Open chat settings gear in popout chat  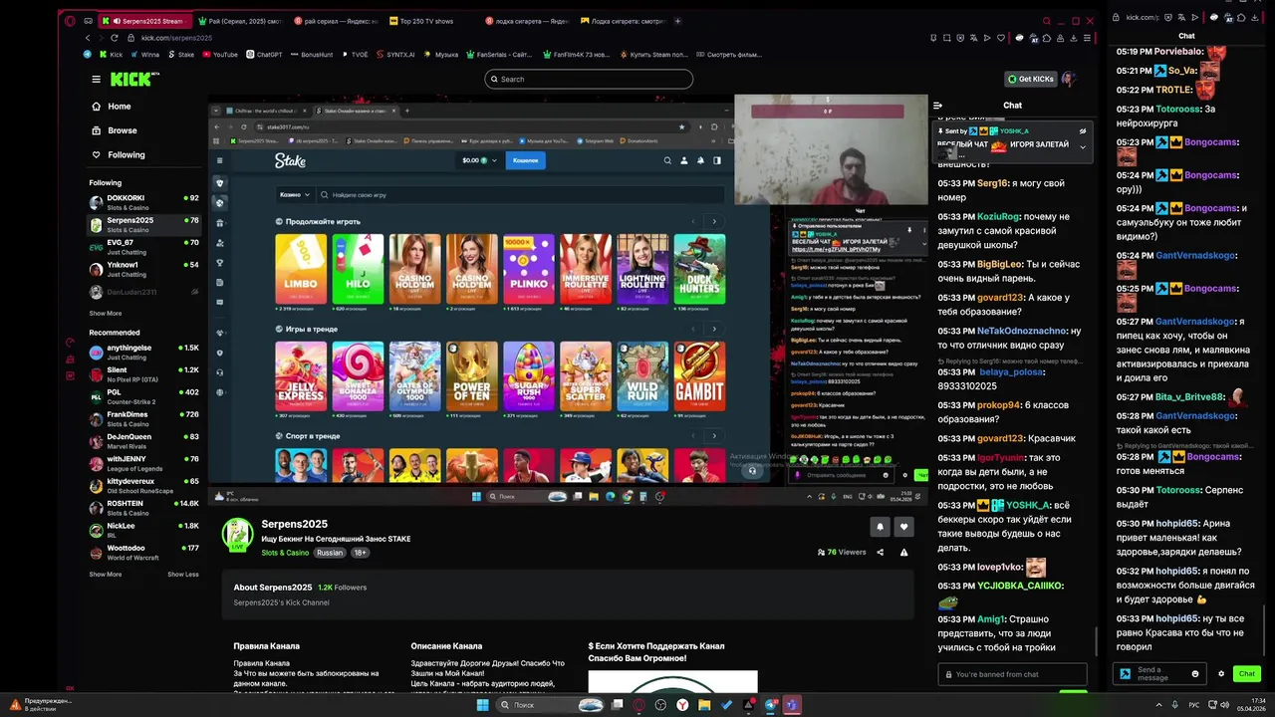1221,674
